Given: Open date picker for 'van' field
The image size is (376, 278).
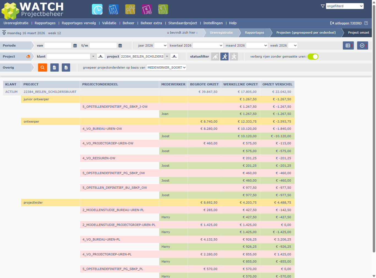Looking at the screenshot, I should [x=75, y=46].
